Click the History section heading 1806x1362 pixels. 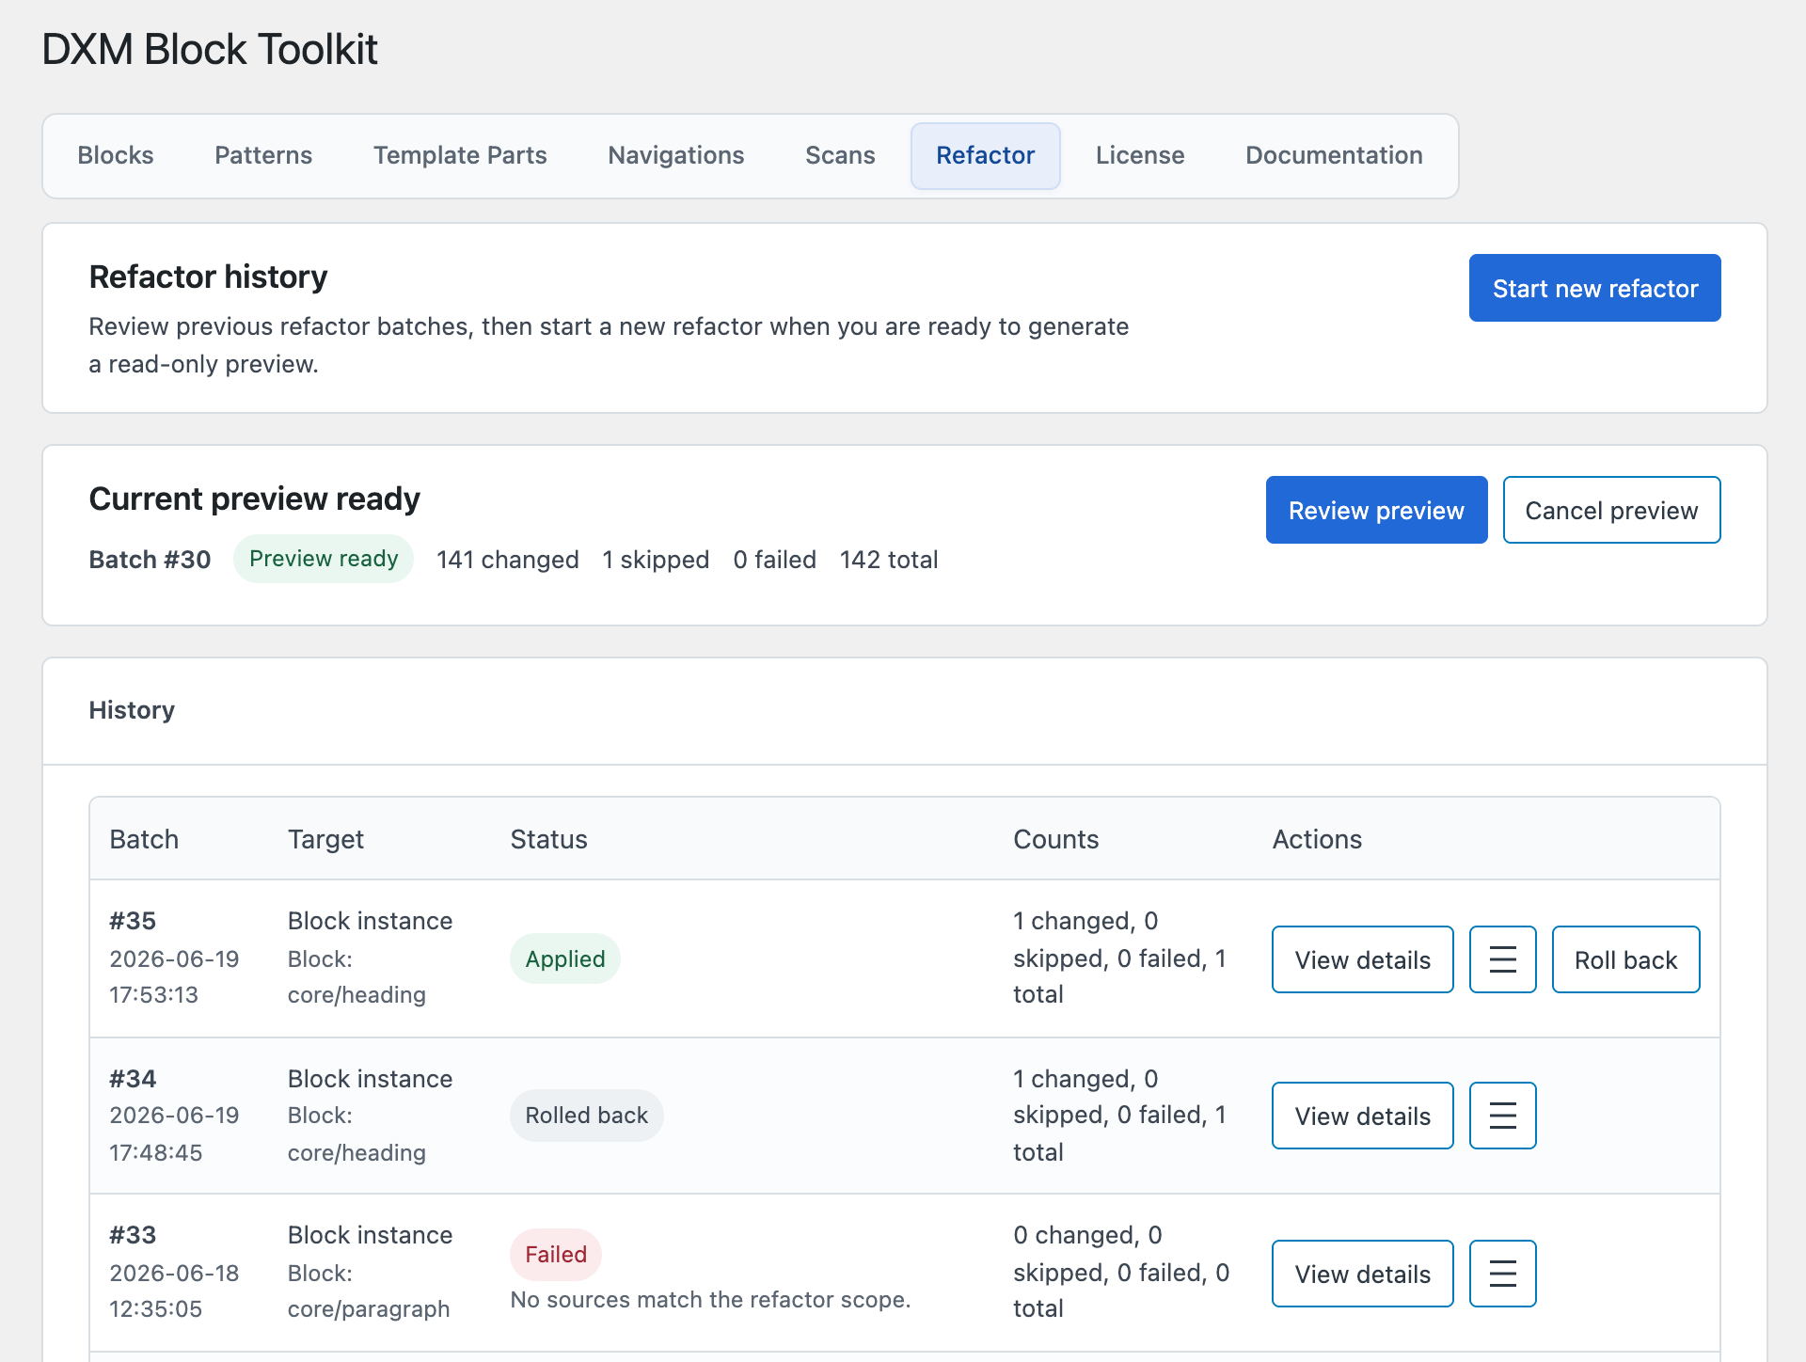pos(132,710)
